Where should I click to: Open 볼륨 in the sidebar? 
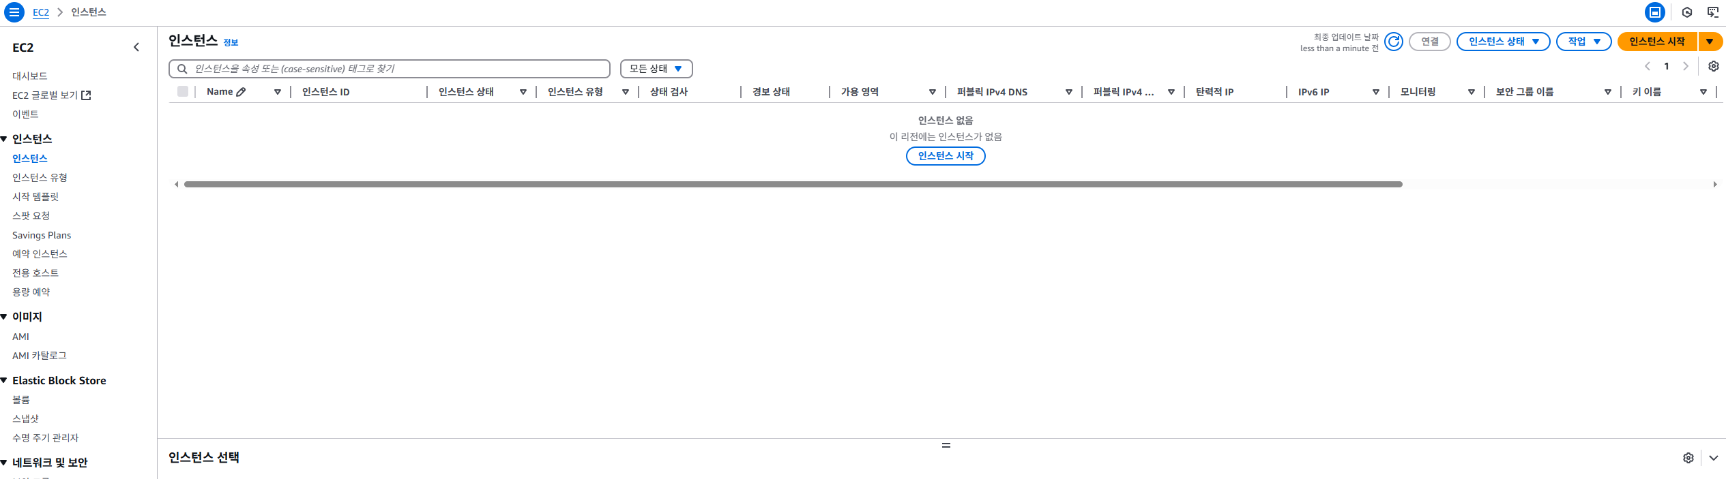point(21,400)
